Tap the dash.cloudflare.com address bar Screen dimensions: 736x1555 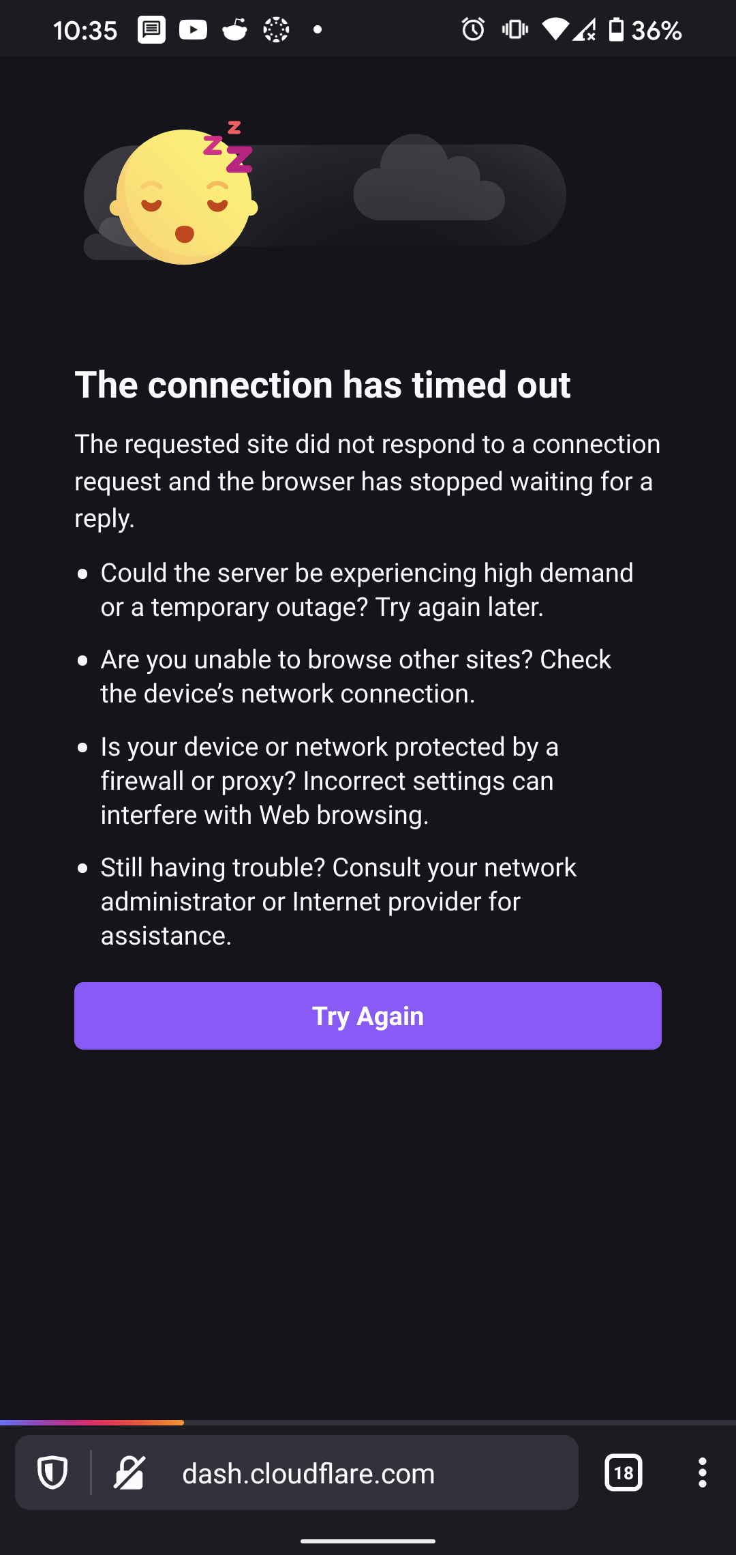[x=308, y=1474]
